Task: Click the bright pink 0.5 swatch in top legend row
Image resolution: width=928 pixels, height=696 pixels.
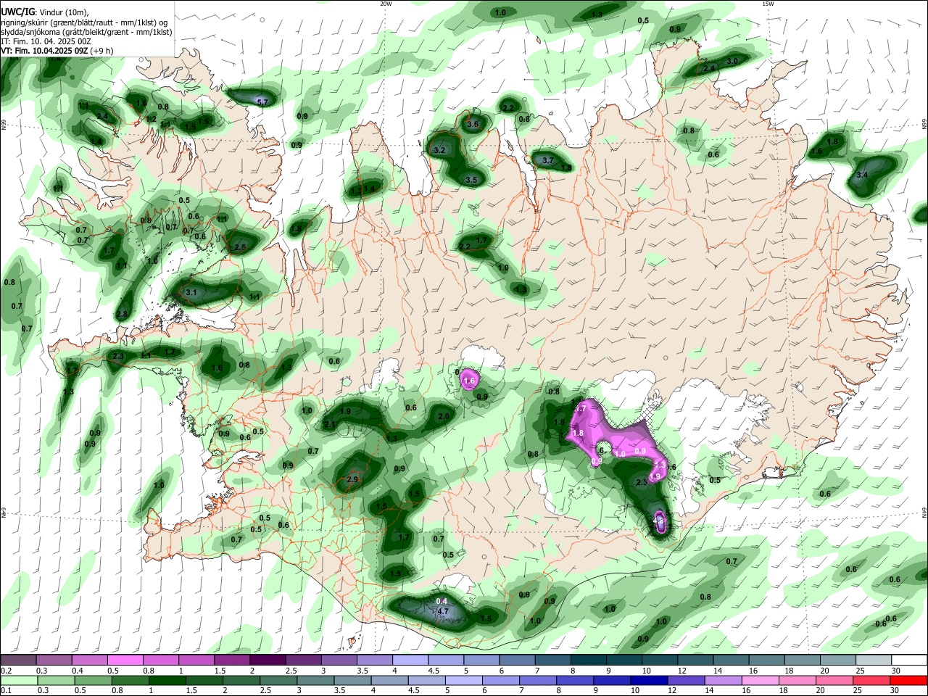Action: pos(125,660)
